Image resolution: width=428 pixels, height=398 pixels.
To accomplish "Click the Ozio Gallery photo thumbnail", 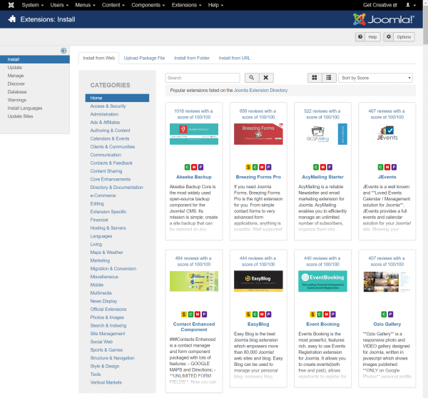I will [x=387, y=282].
